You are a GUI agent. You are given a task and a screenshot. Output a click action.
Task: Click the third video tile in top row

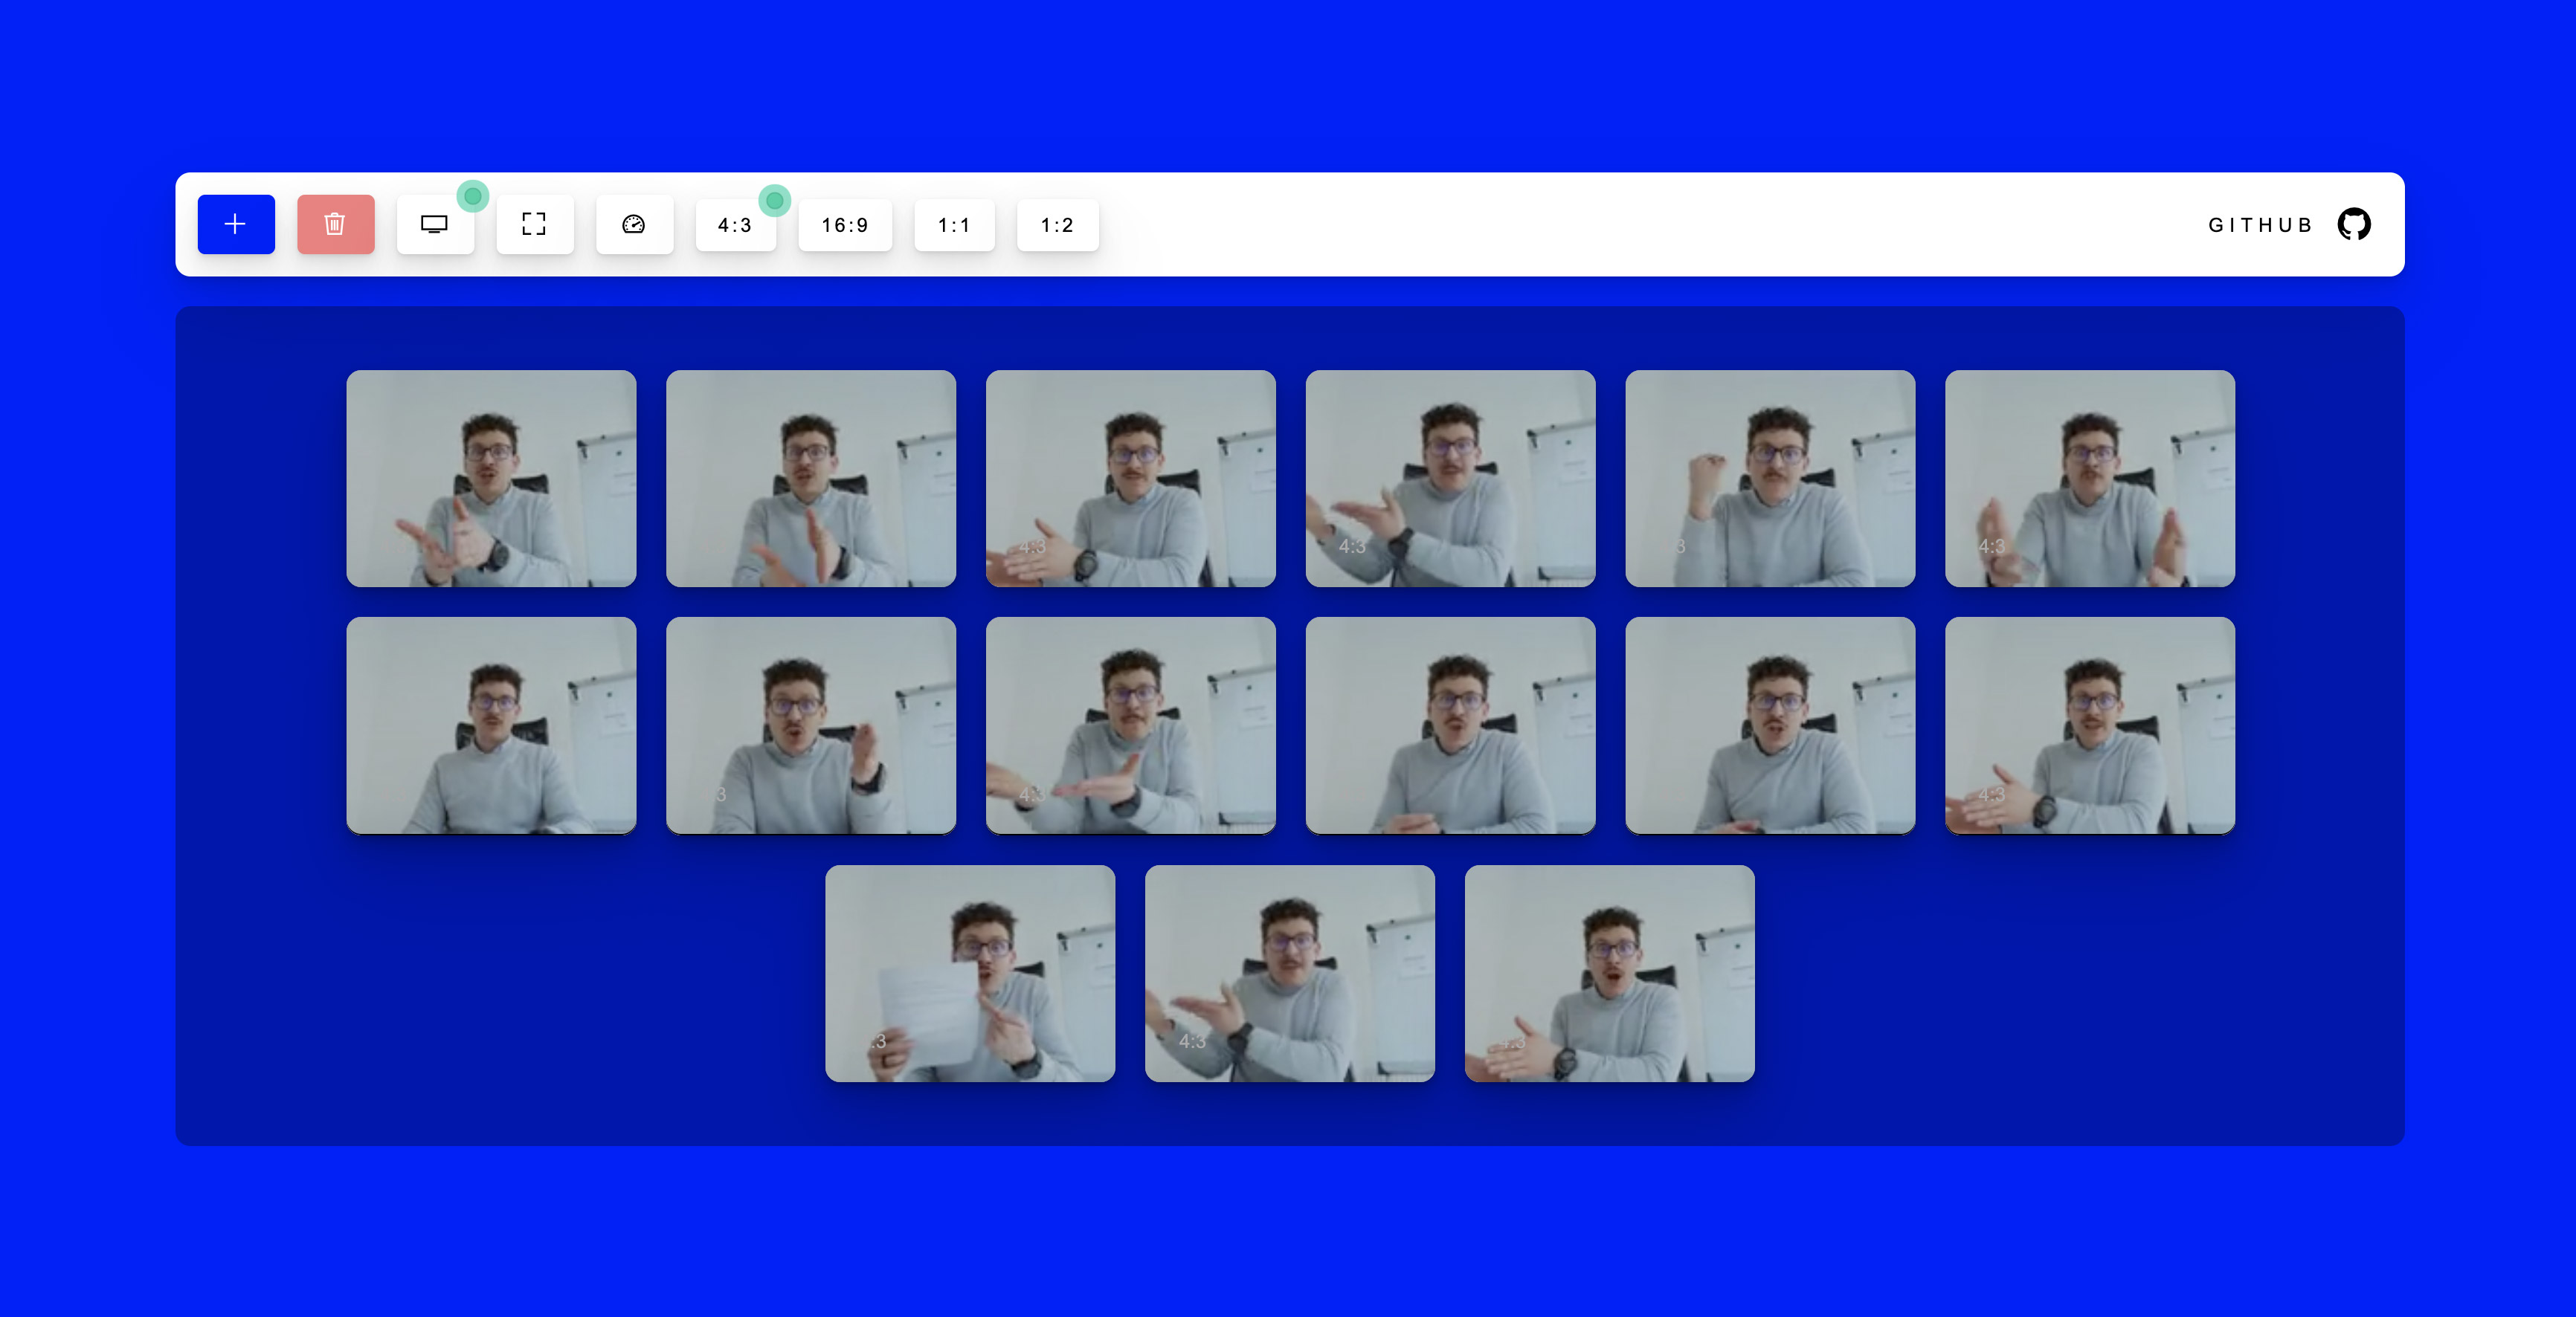click(x=1130, y=479)
